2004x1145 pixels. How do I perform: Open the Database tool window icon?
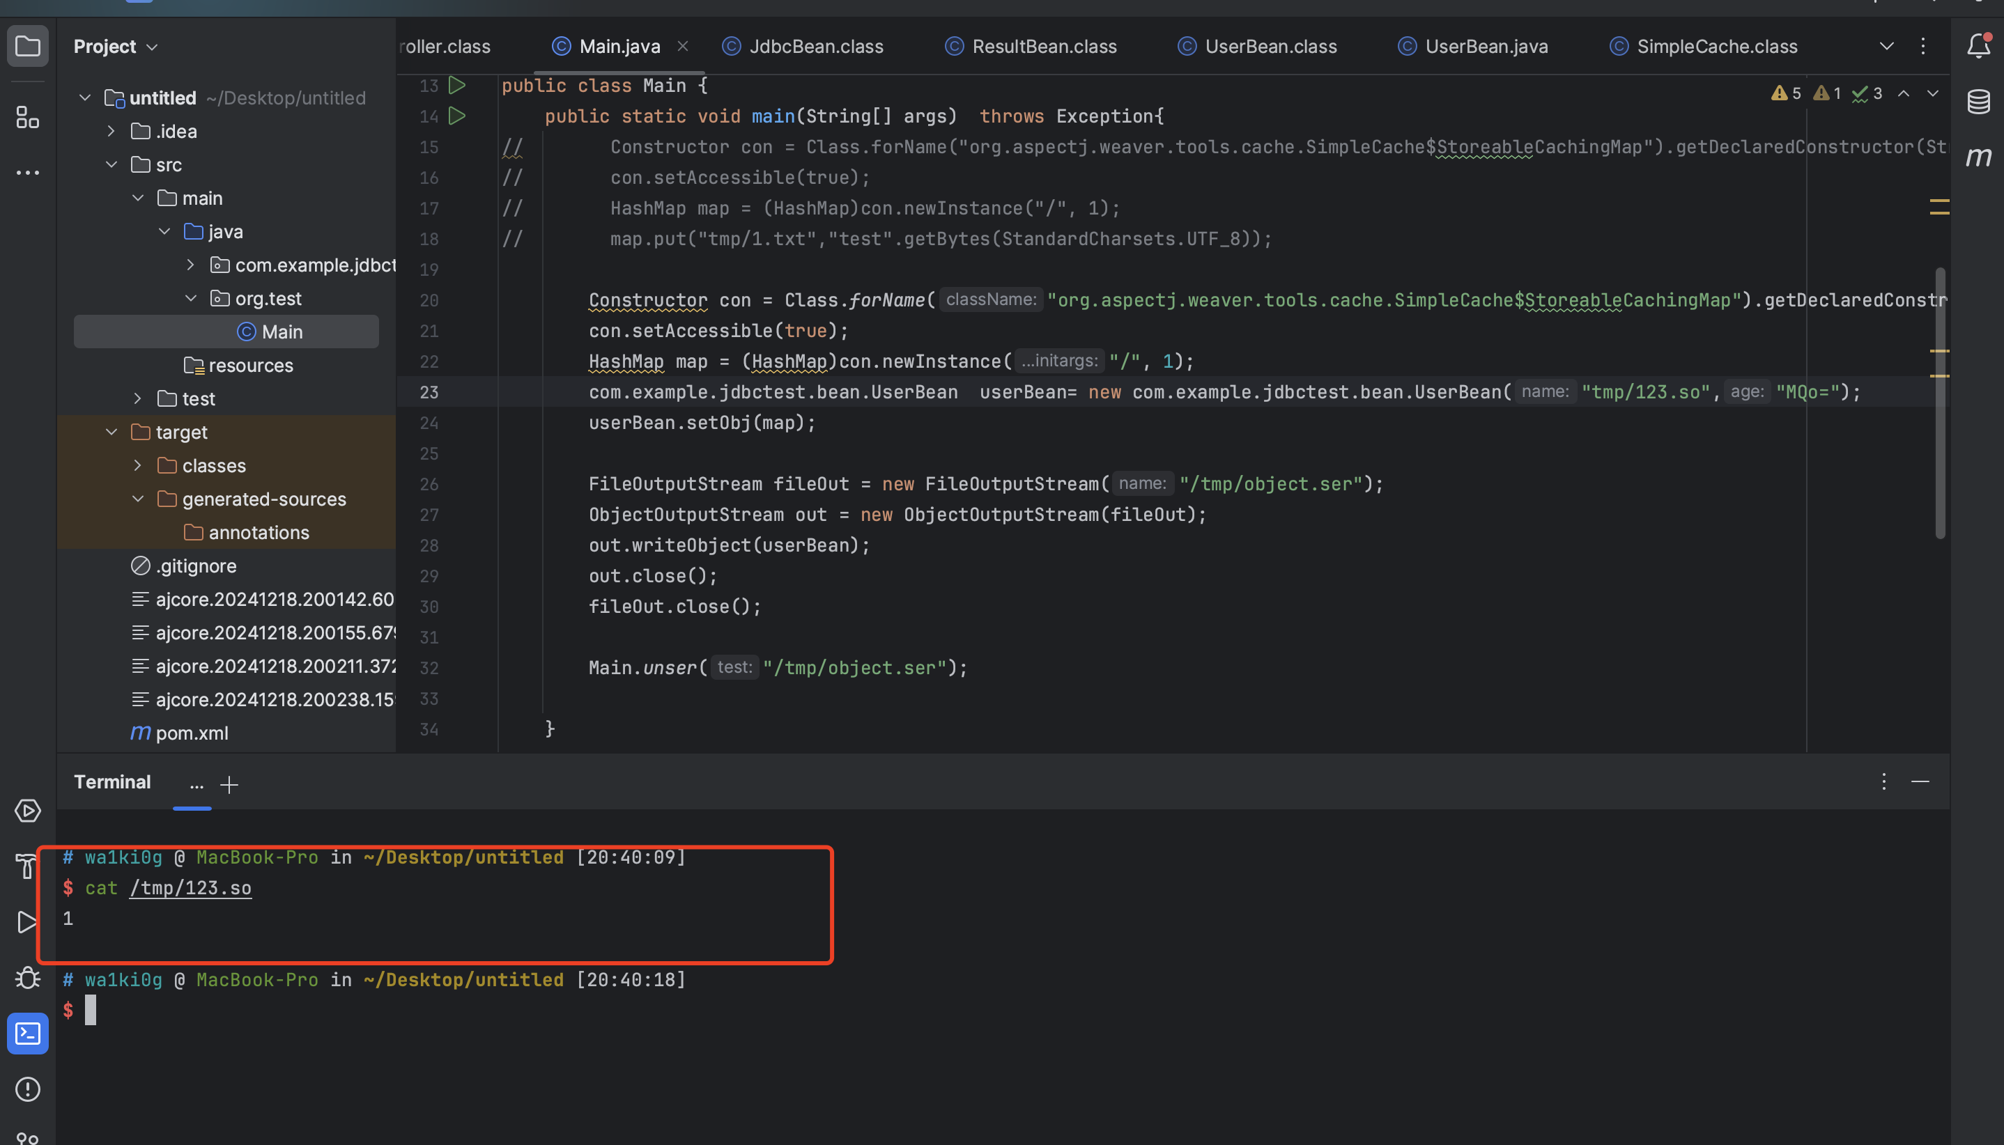[x=1978, y=102]
